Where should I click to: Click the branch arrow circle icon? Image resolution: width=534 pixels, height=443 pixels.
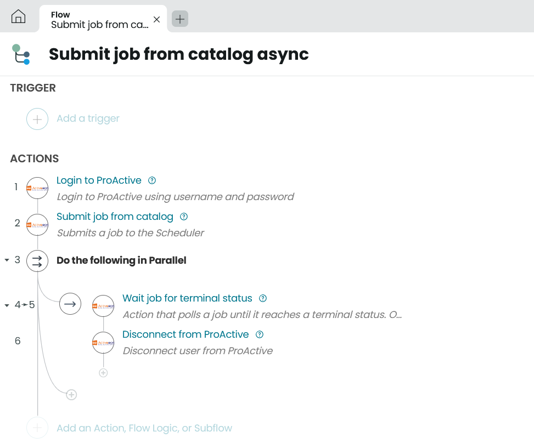click(x=70, y=304)
